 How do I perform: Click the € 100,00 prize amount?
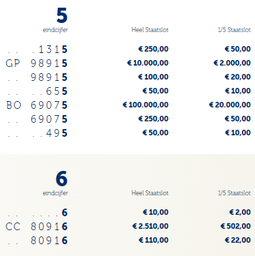point(153,77)
